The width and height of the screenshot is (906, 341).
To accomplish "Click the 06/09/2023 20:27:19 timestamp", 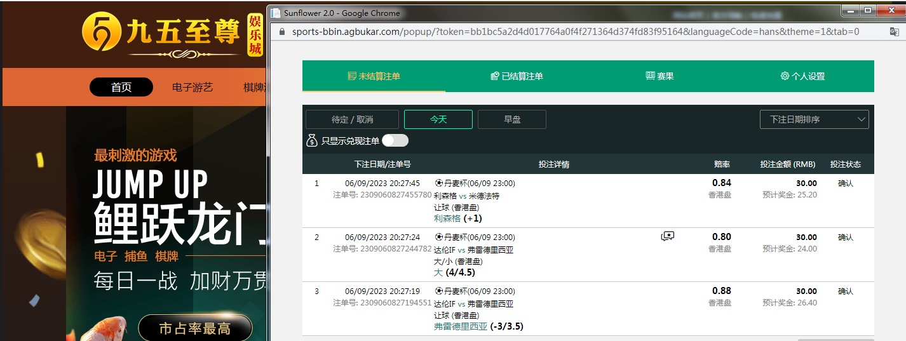I will coord(382,291).
